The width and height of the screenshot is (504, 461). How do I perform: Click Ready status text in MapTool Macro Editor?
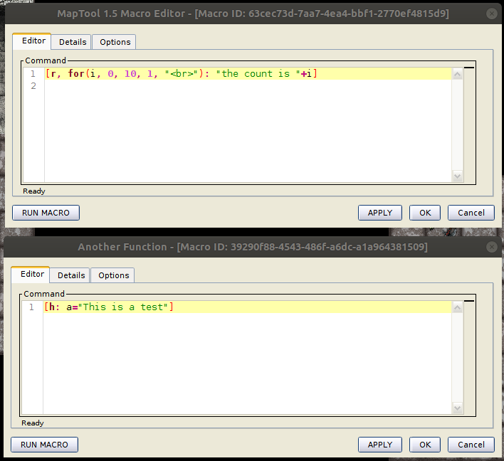pyautogui.click(x=33, y=191)
